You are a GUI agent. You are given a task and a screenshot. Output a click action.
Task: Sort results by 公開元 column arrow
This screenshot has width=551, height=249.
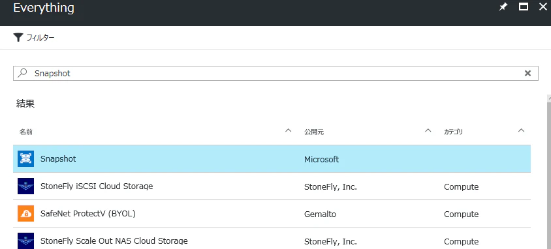(x=428, y=130)
